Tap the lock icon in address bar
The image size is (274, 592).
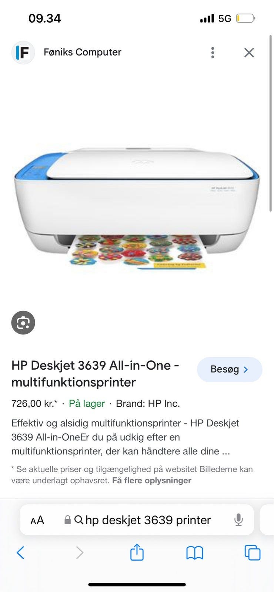point(67,520)
